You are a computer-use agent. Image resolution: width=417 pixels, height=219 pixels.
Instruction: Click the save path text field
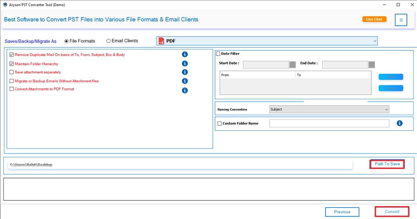coord(180,165)
